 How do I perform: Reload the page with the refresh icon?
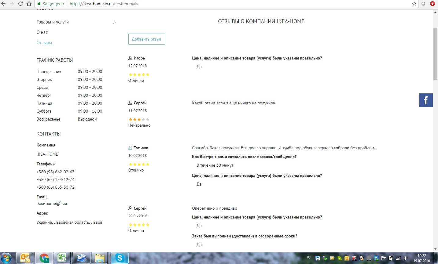[x=20, y=4]
